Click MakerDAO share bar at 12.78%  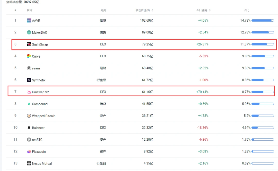263,32
